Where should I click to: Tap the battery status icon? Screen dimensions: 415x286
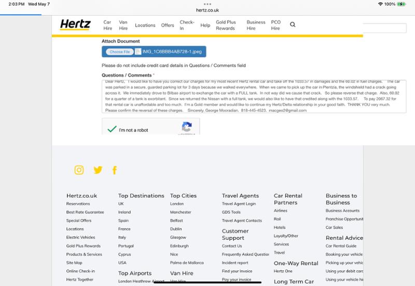(401, 4)
